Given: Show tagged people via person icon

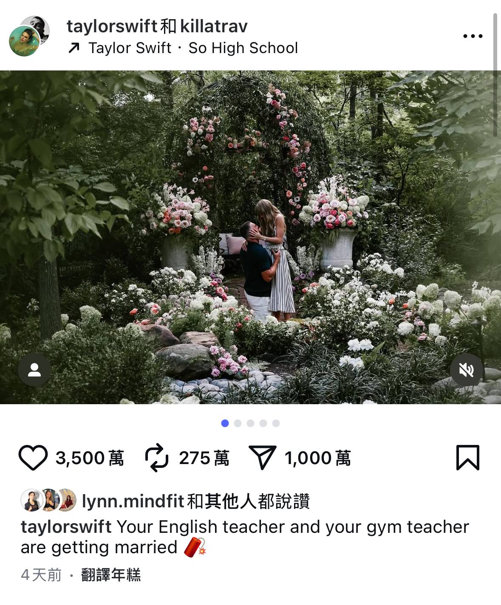Looking at the screenshot, I should click(34, 370).
